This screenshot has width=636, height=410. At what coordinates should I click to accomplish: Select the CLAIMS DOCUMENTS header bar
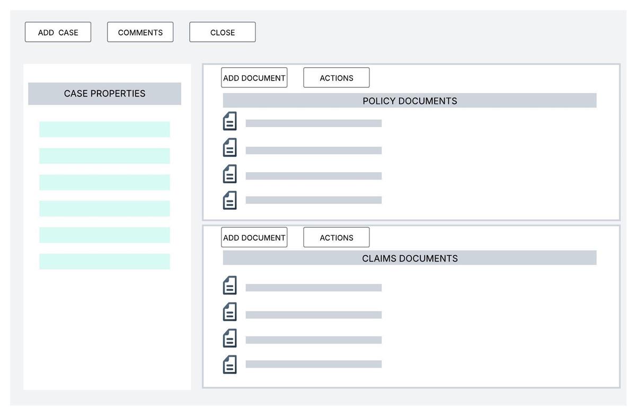point(409,258)
